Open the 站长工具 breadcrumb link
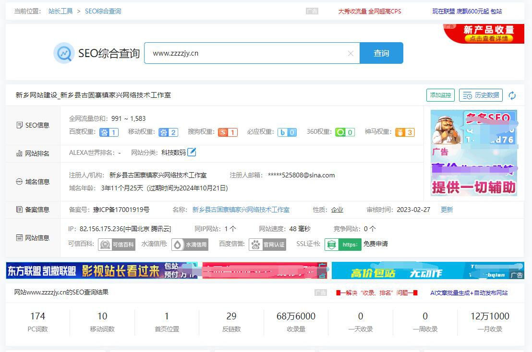The image size is (532, 352). click(x=60, y=11)
